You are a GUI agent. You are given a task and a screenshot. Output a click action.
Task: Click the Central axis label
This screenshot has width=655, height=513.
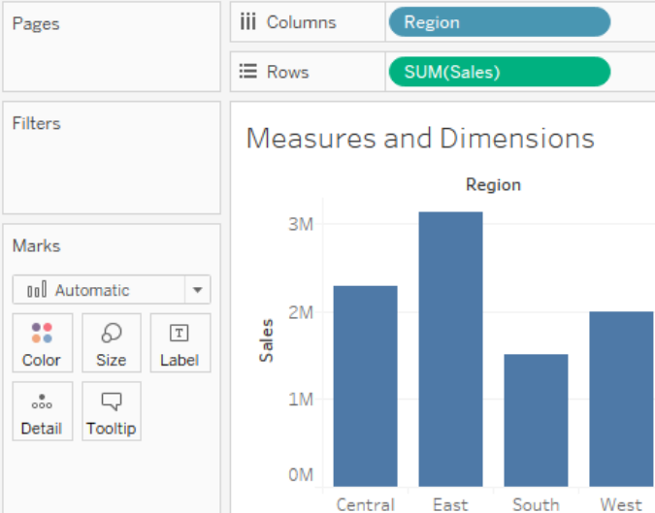tap(366, 504)
